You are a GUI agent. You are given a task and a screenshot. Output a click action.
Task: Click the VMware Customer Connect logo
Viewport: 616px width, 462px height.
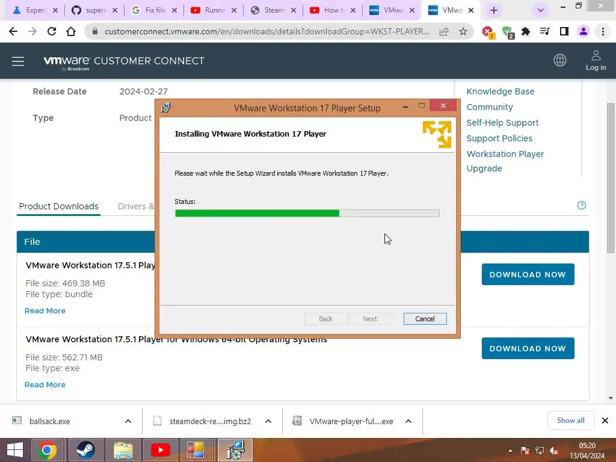[x=124, y=62]
